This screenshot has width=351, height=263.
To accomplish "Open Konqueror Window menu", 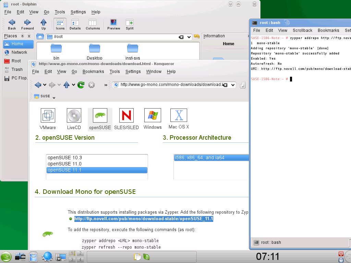I will point(154,72).
